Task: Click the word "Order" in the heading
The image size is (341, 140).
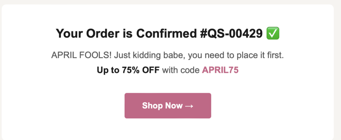Action: 99,33
